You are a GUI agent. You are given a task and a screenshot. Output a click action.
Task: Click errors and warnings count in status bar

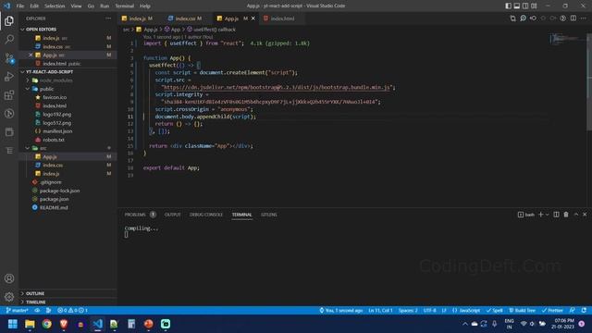[72, 311]
